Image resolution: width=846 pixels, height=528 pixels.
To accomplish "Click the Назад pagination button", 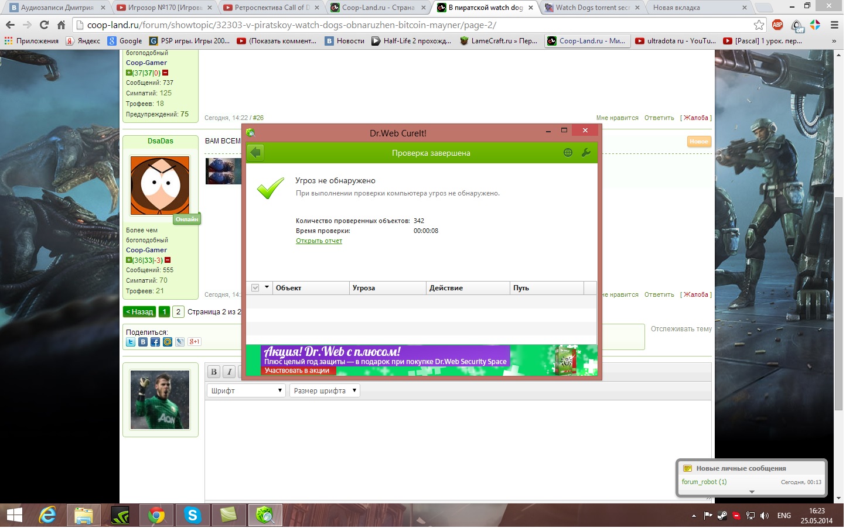I will point(140,312).
